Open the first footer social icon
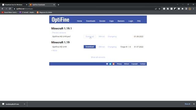This screenshot has width=196, height=110. coord(107,64)
